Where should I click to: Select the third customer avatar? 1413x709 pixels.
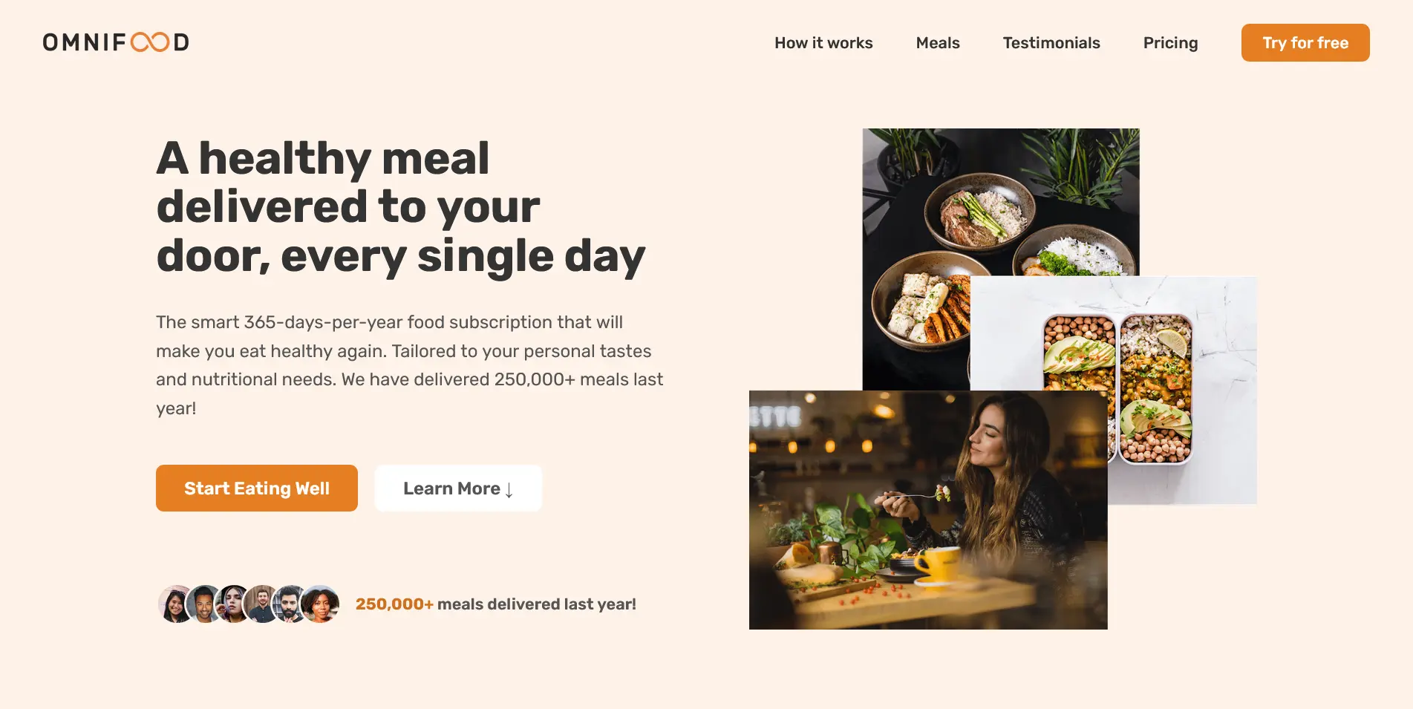(x=232, y=604)
